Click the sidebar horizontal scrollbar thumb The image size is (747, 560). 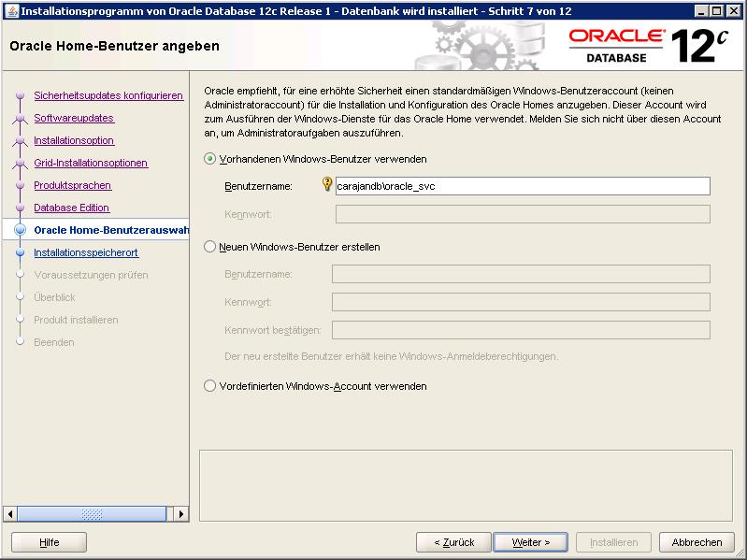click(x=92, y=514)
